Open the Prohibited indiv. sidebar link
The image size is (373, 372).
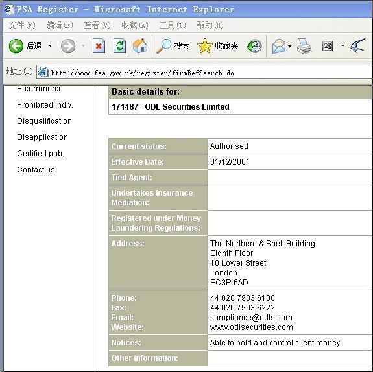(x=45, y=105)
